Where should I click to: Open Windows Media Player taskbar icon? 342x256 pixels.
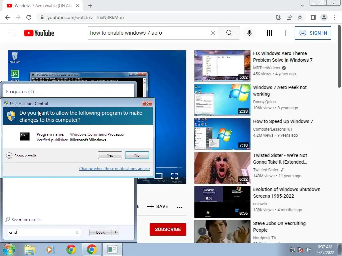click(x=50, y=249)
